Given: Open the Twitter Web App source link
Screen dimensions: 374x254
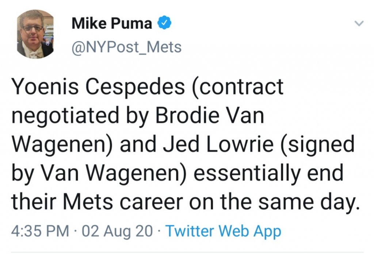Looking at the screenshot, I should click(224, 231).
